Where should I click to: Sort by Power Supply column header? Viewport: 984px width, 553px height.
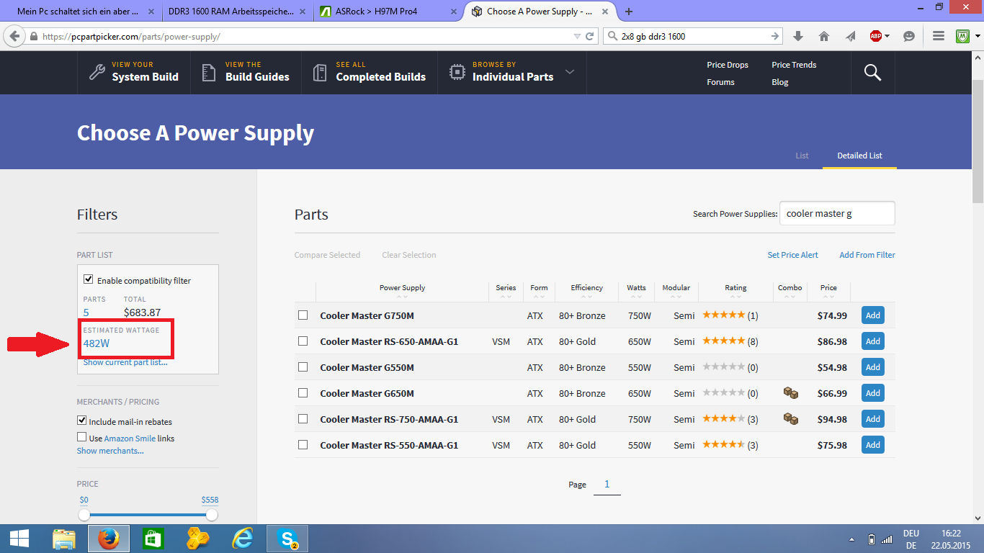[402, 288]
